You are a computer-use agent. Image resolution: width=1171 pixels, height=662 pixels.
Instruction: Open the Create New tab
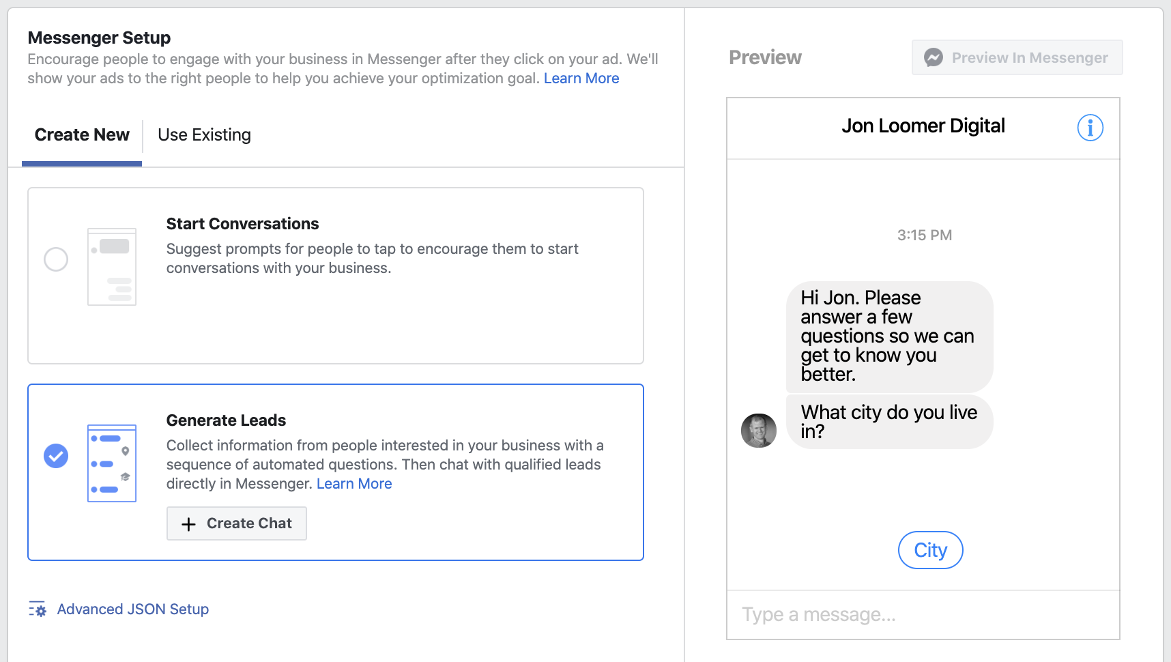(x=82, y=135)
